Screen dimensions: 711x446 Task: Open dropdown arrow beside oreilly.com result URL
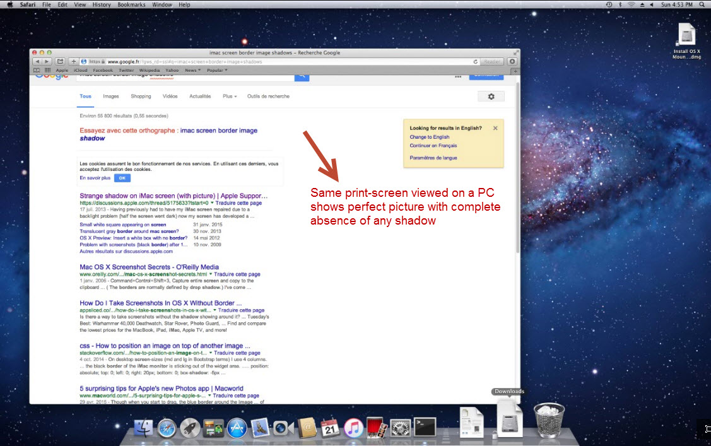(211, 274)
